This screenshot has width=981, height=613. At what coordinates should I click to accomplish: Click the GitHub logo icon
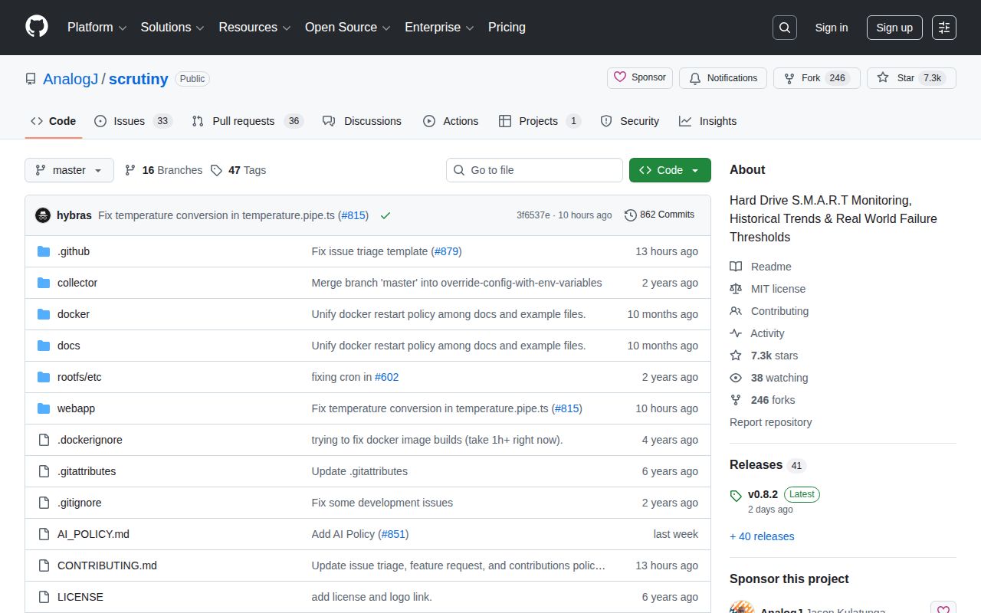tap(36, 28)
